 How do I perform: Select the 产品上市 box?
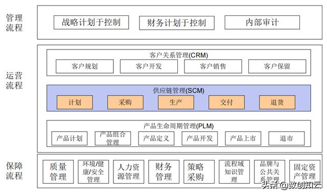[x=243, y=138]
